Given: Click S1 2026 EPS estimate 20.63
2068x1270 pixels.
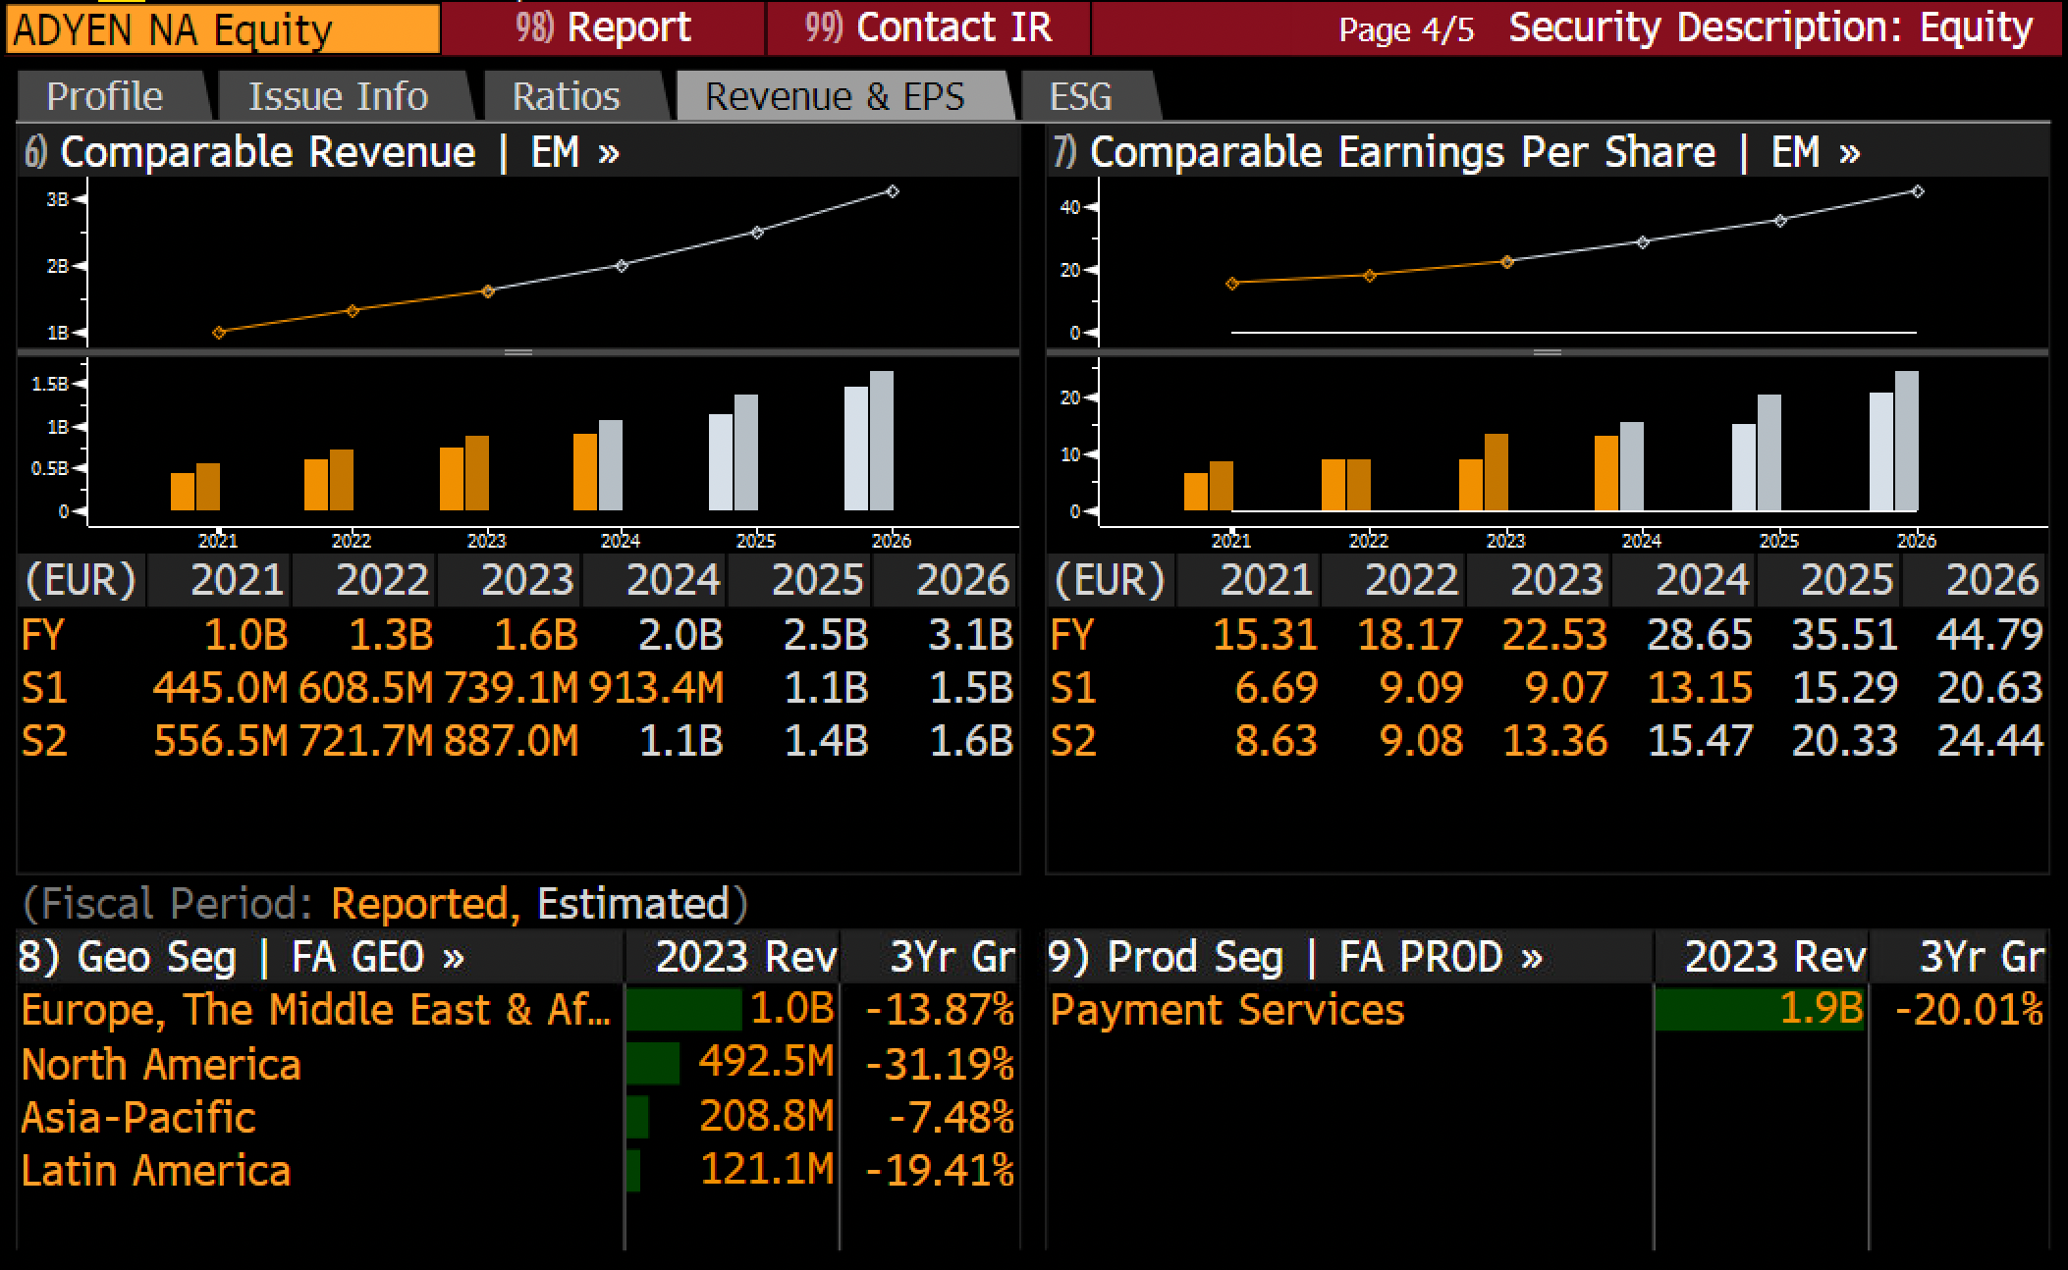Looking at the screenshot, I should [x=1989, y=688].
